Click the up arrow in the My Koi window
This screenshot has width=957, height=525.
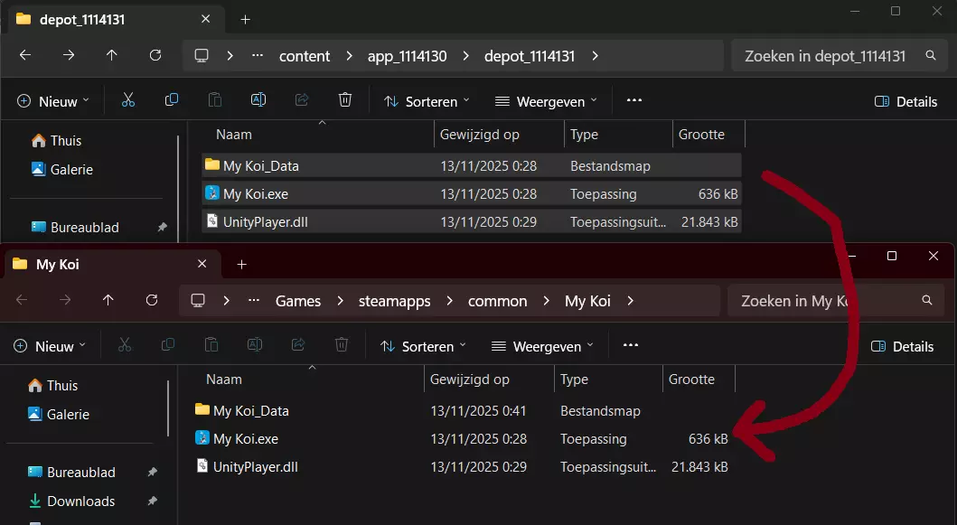[x=108, y=300]
